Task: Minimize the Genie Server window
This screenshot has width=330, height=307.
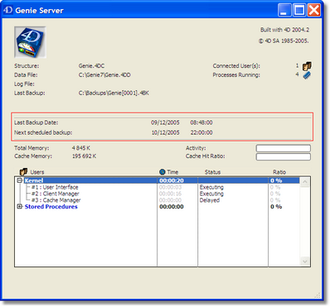Action: pos(284,10)
